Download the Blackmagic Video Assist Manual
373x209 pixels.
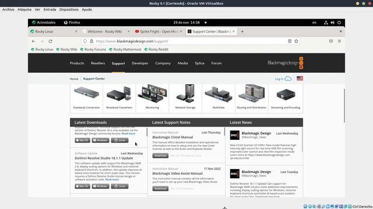(160, 189)
